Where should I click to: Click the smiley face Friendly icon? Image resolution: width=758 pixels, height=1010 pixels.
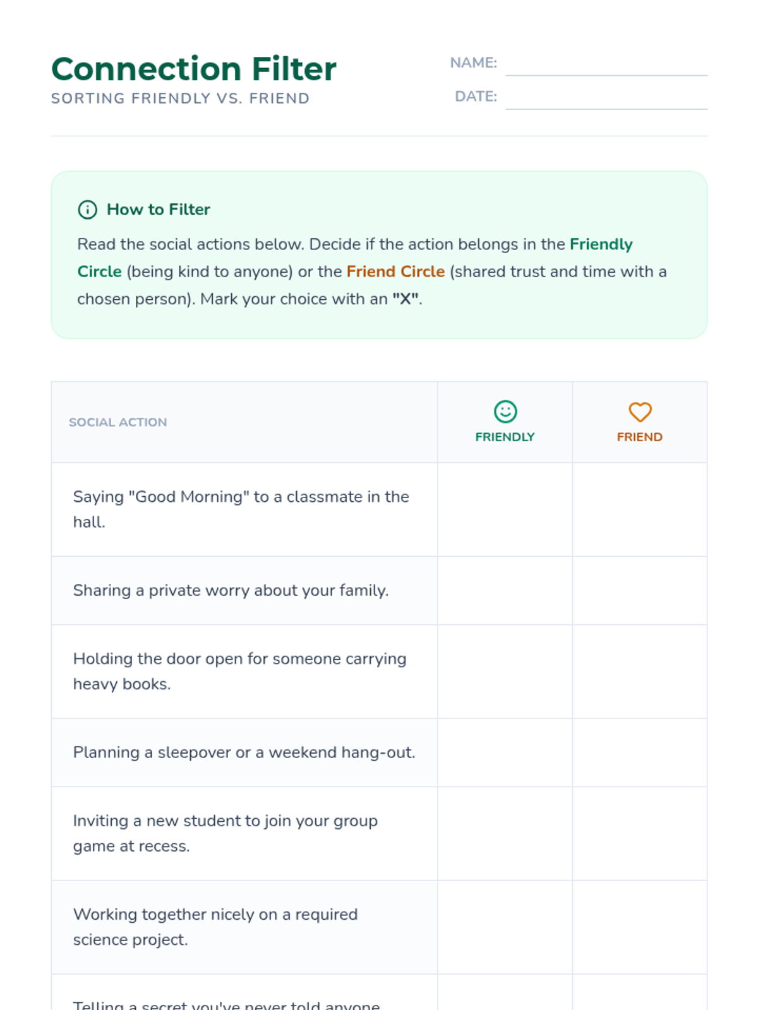pyautogui.click(x=505, y=412)
